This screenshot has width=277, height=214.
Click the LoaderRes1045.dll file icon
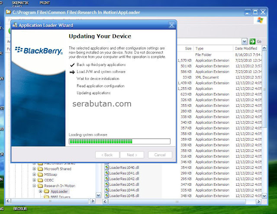(106, 196)
